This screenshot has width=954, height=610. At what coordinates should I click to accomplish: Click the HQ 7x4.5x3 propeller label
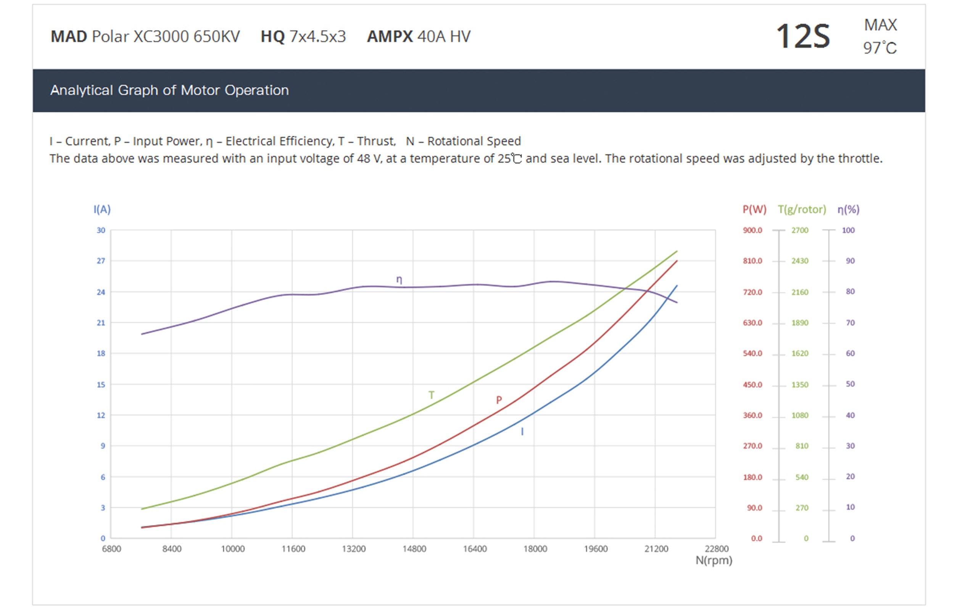303,37
